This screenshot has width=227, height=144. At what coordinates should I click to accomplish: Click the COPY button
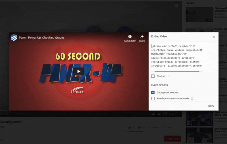point(211,106)
